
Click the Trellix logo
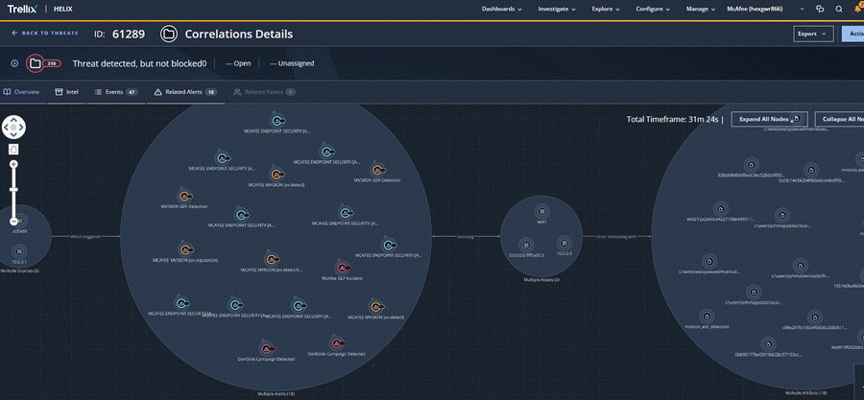21,9
